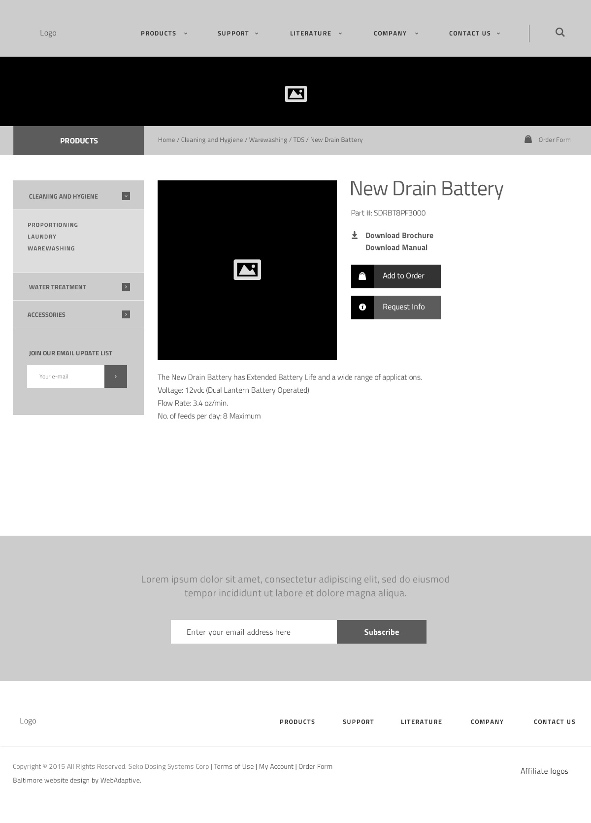Go to Warewashing breadcrumb link
Viewport: 591px width, 823px height.
[x=268, y=139]
